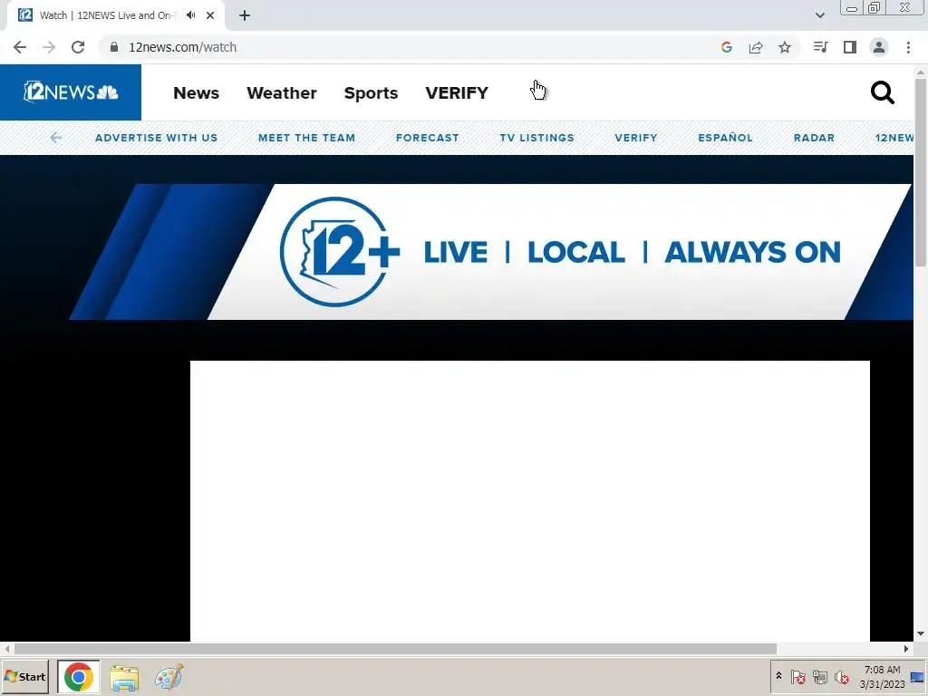The height and width of the screenshot is (696, 928).
Task: Open ESPAÑOL link
Action: pos(725,138)
